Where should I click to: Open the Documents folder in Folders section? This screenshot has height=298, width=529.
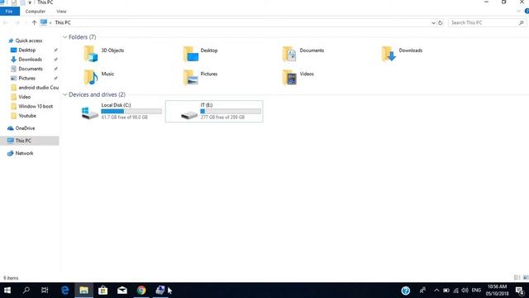303,54
